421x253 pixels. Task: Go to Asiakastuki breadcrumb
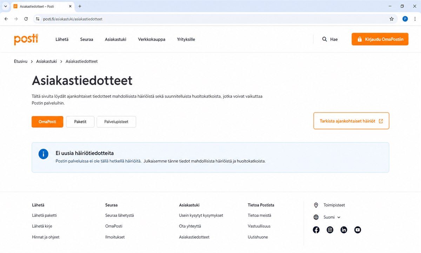click(46, 61)
